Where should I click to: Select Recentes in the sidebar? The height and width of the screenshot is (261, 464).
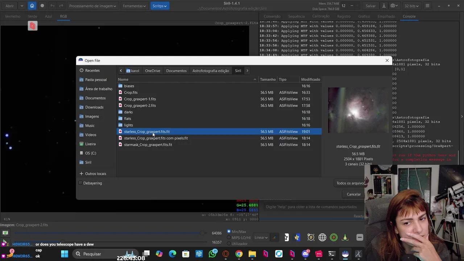(x=92, y=70)
